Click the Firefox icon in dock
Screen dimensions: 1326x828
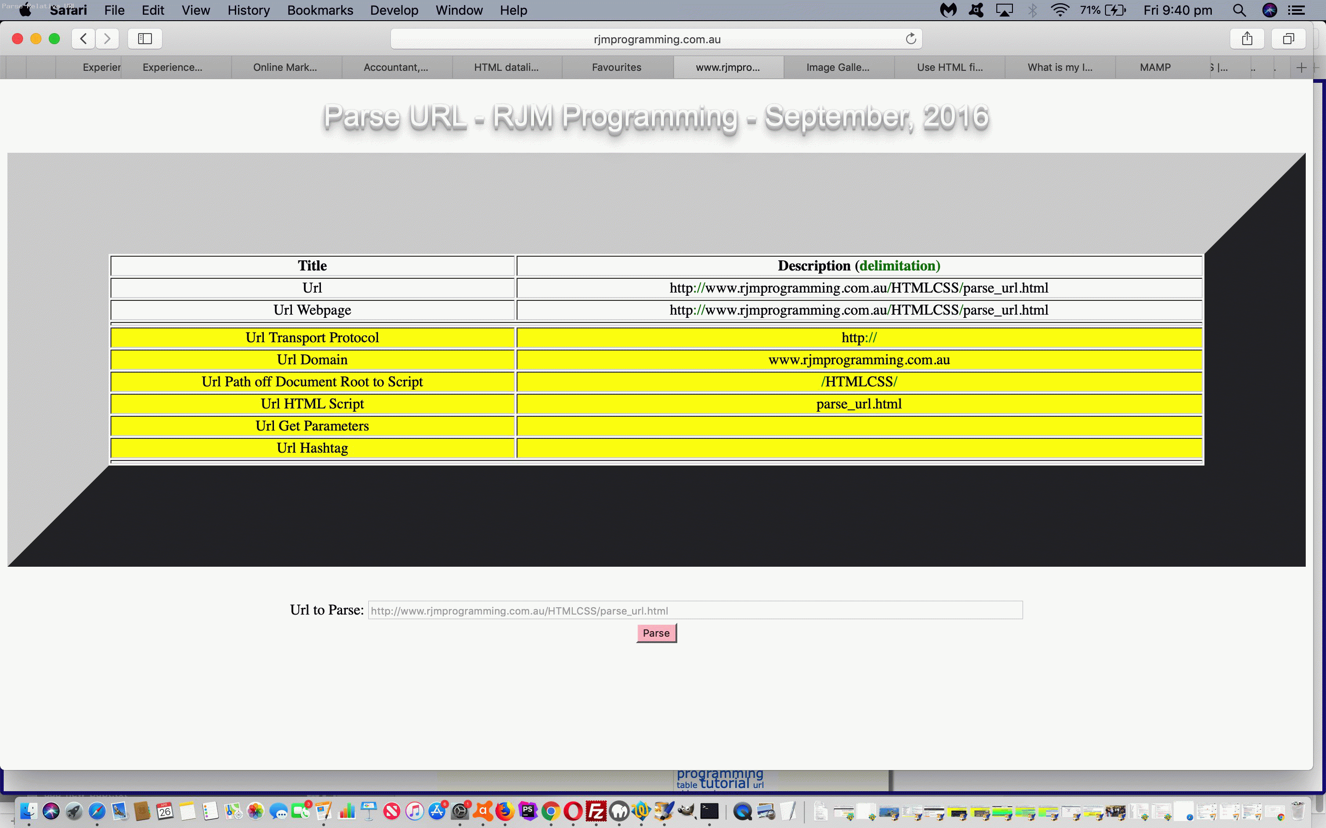tap(505, 810)
